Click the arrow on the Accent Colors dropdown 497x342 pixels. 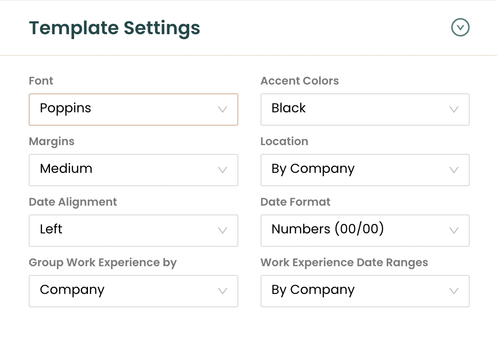click(x=454, y=110)
